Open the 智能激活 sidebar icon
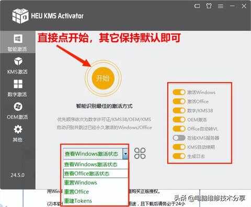251x207 pixels. tap(18, 39)
